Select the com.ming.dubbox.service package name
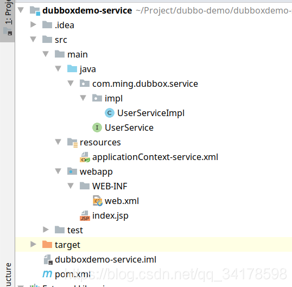292x287 pixels. pos(145,84)
